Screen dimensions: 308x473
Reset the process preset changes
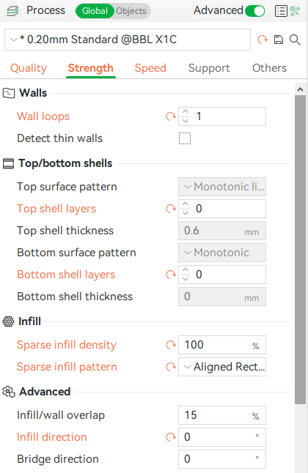263,40
